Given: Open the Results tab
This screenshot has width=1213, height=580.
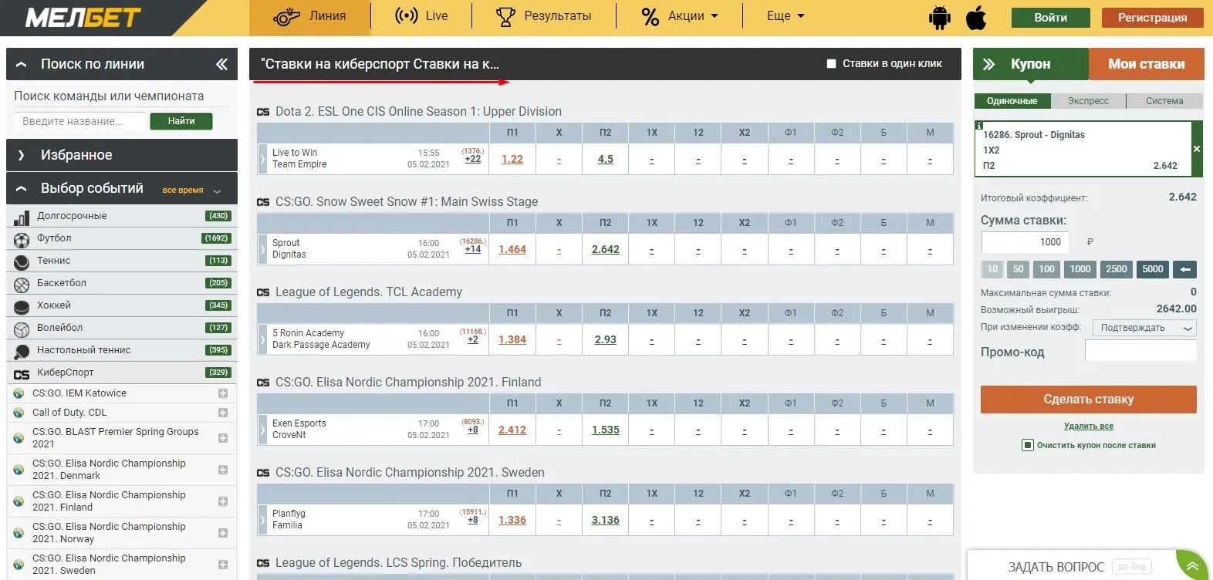Looking at the screenshot, I should coord(543,16).
